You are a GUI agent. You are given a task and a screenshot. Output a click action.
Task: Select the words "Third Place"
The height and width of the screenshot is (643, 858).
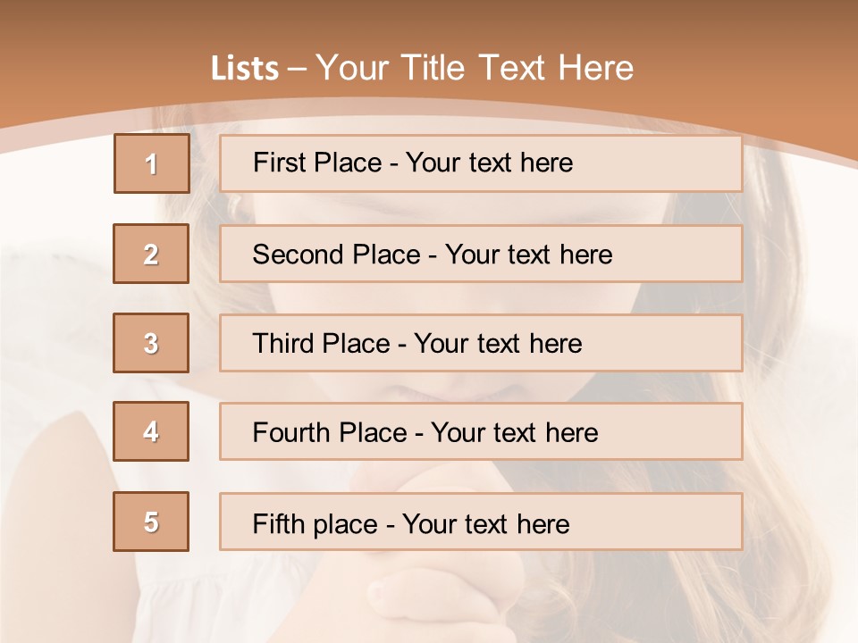(x=321, y=344)
